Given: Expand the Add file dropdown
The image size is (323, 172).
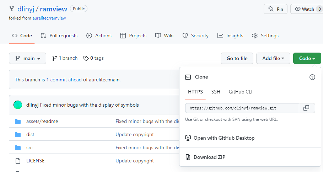Looking at the screenshot, I should [x=273, y=58].
